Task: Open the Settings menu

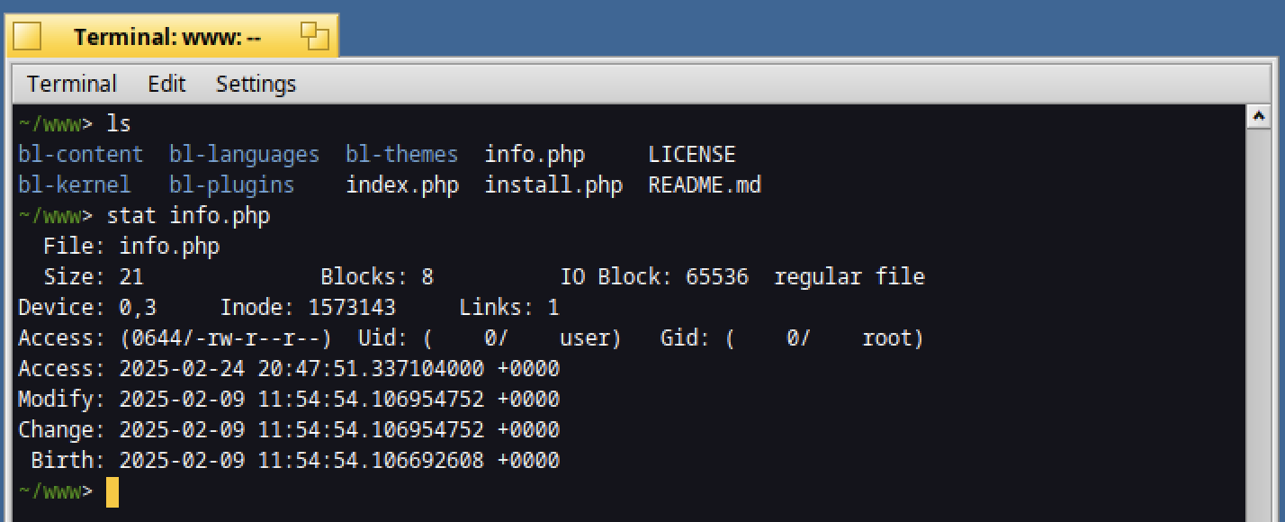Action: tap(256, 84)
